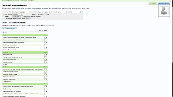The width and height of the screenshot is (173, 97).
Task: Click the Regresar button
Action: tap(153, 4)
